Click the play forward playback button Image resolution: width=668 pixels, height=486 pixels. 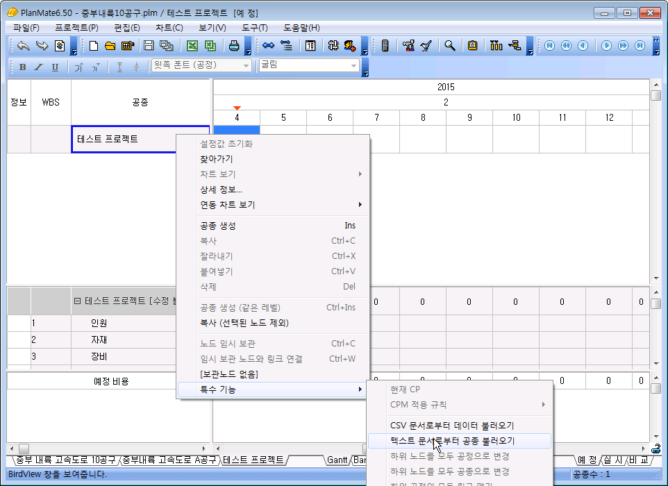click(606, 46)
